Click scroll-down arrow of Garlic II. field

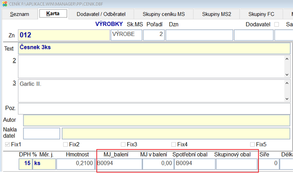287,99
